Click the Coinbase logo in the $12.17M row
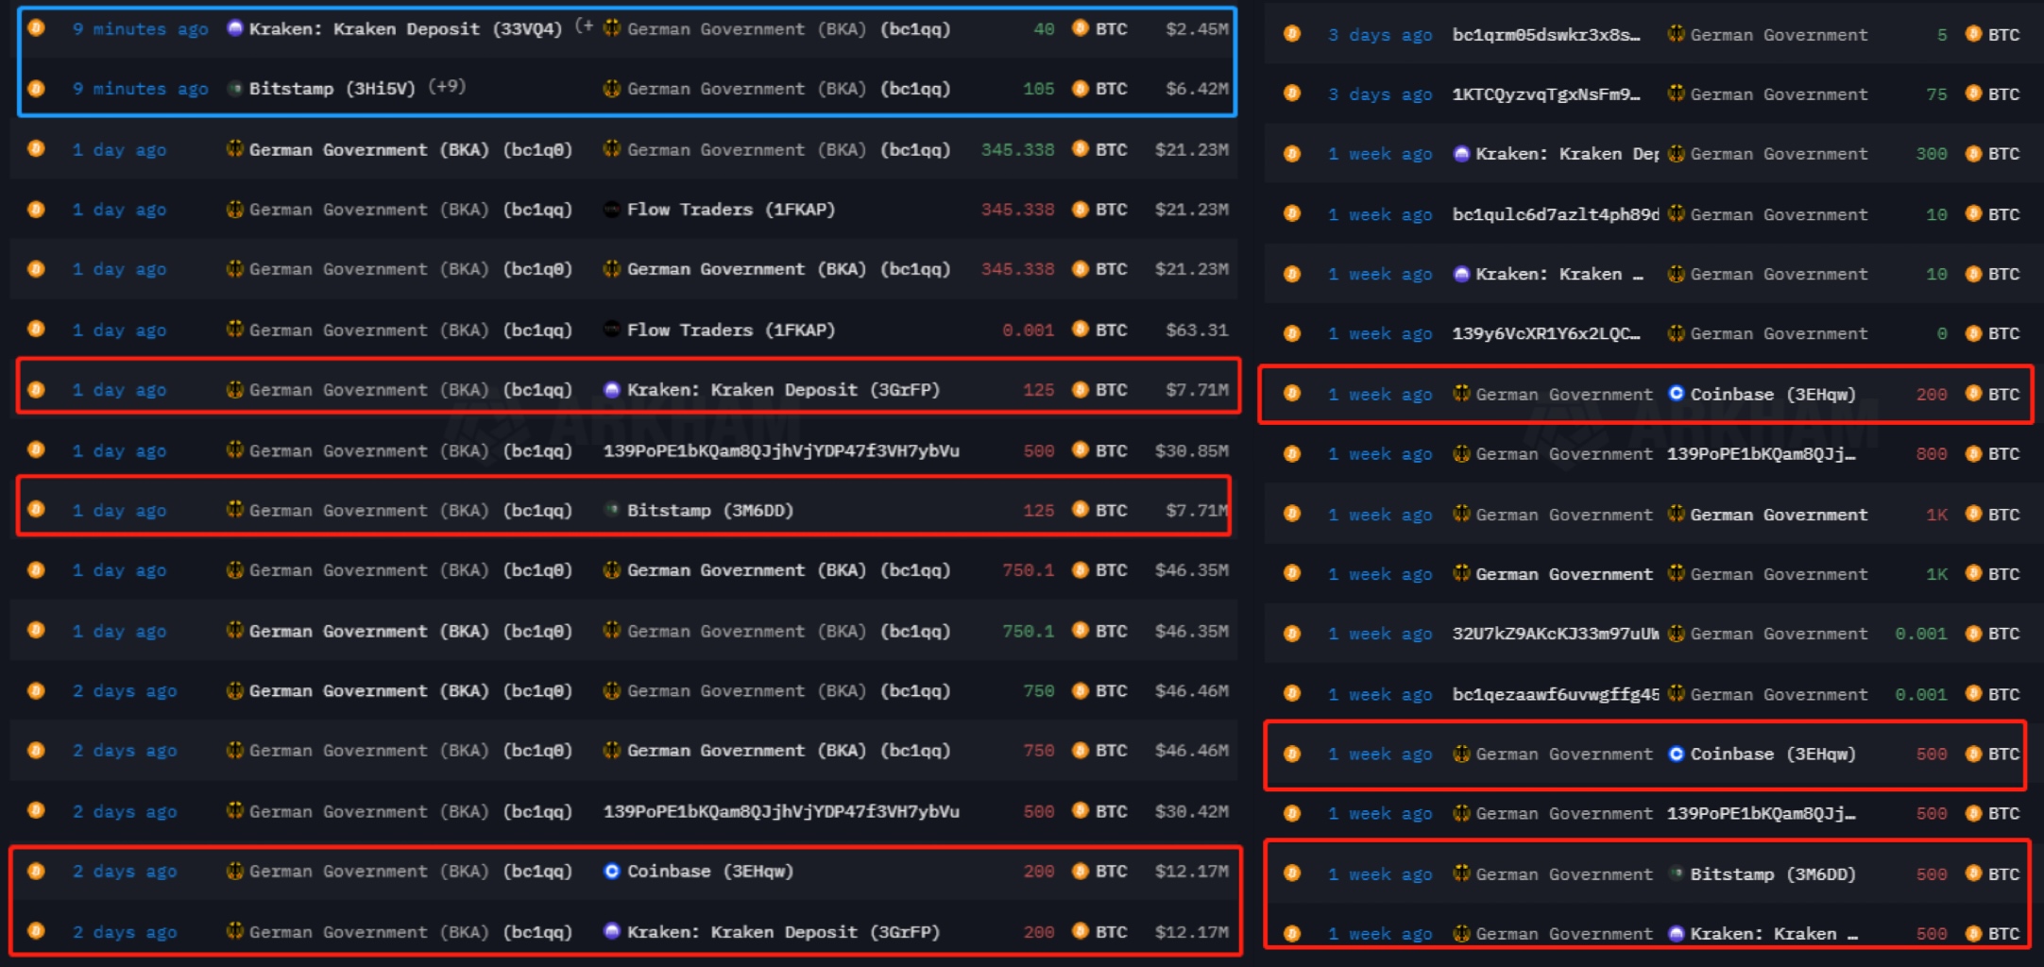Screen dimensions: 2044x967 click(612, 871)
